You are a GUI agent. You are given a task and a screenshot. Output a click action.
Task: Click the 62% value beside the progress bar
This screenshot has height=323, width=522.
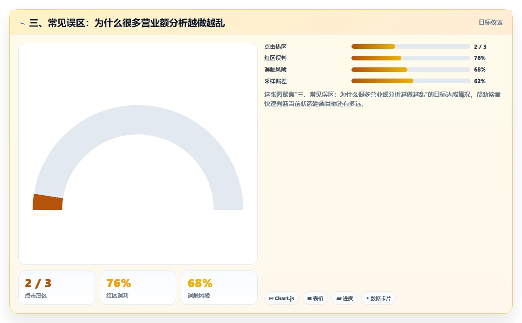(x=480, y=81)
